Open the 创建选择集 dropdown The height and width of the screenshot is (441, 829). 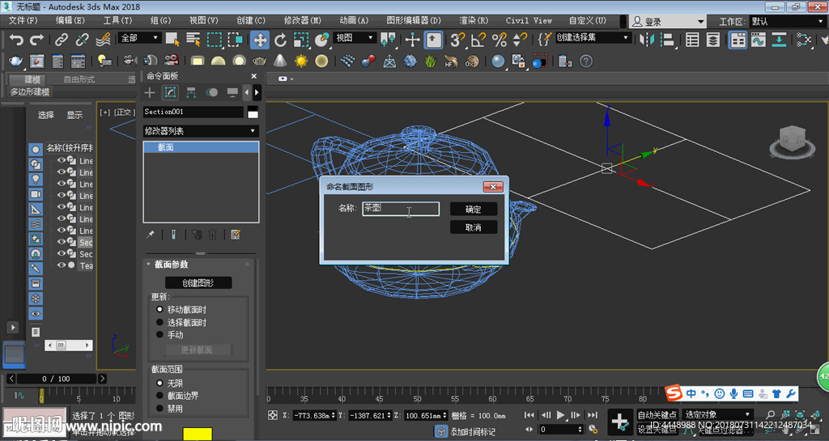[593, 38]
